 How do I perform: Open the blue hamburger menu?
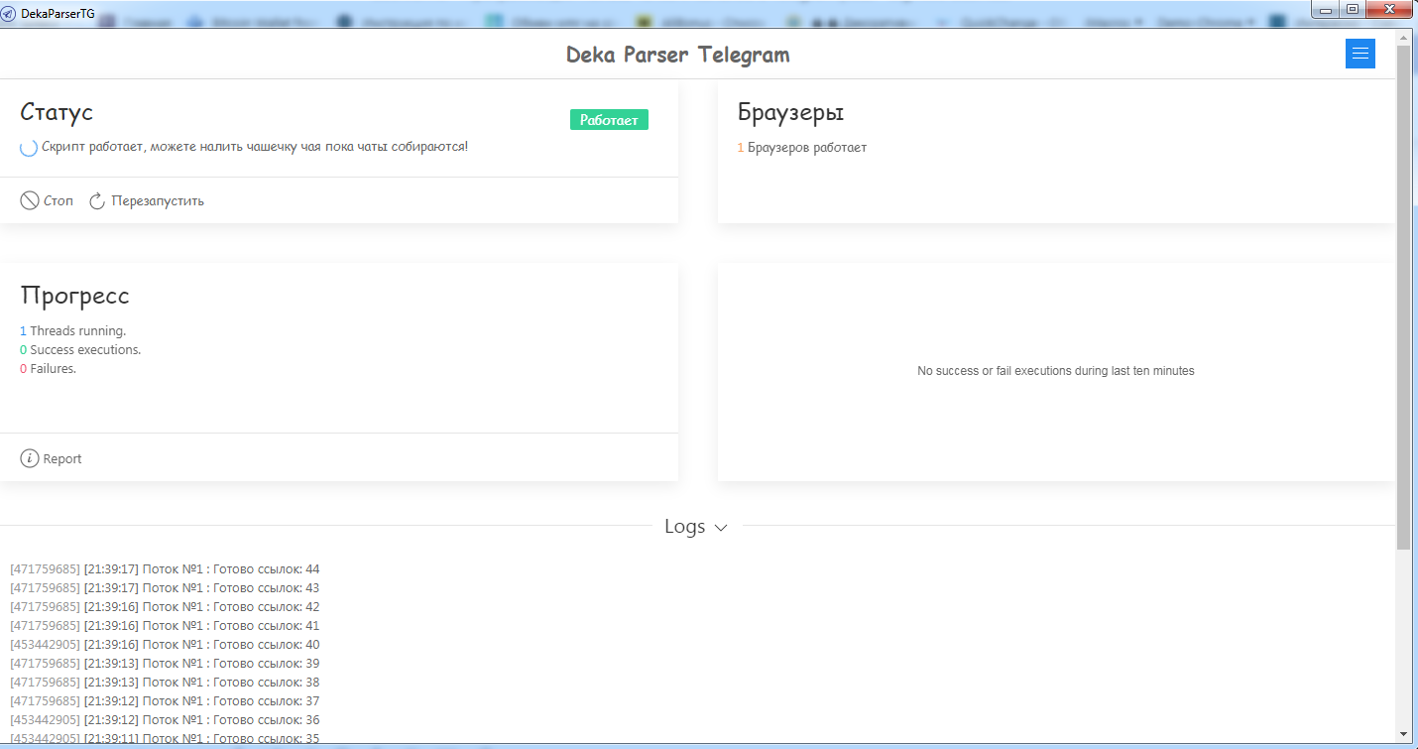click(x=1359, y=54)
